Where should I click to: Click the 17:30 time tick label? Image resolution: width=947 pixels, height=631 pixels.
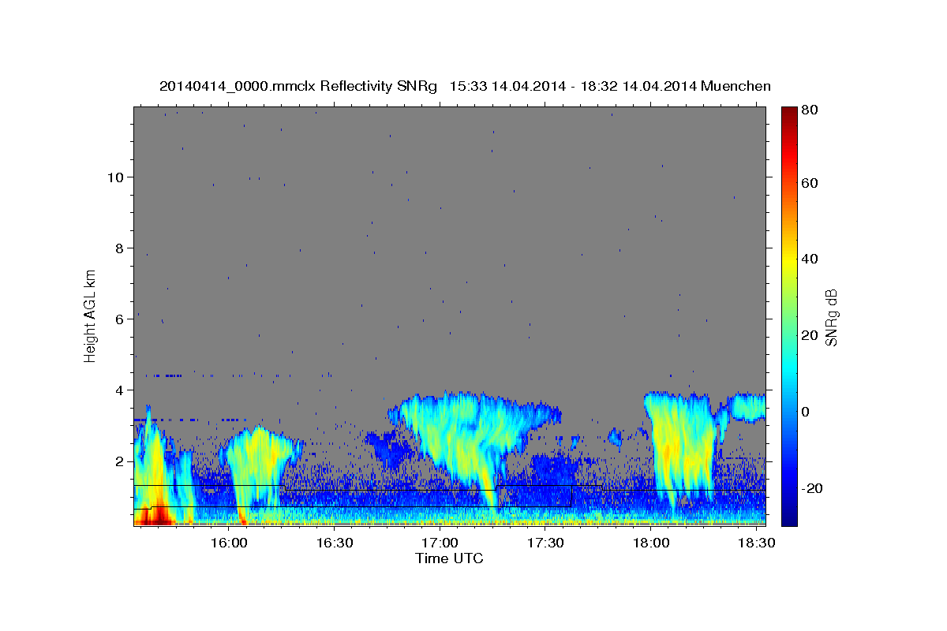click(545, 543)
